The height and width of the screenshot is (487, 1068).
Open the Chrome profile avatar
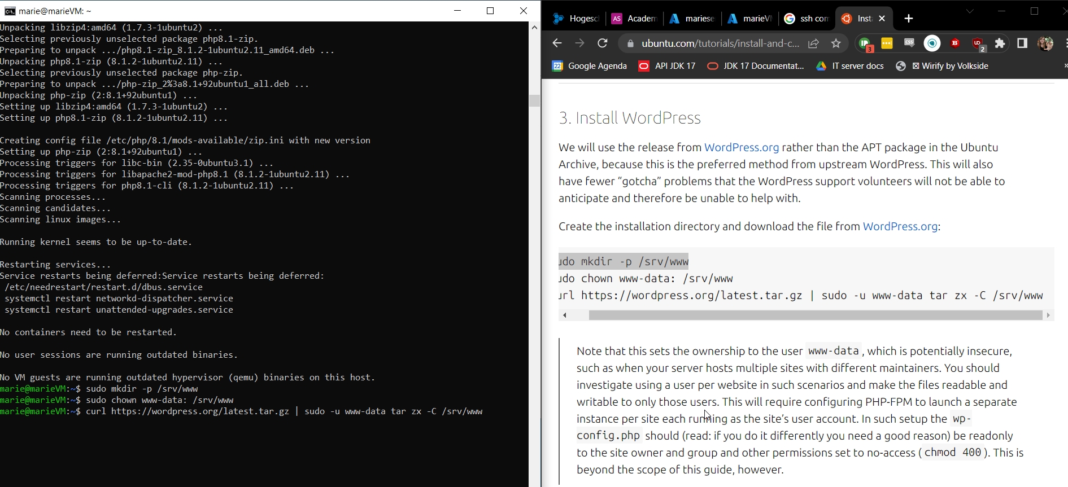pyautogui.click(x=1045, y=43)
